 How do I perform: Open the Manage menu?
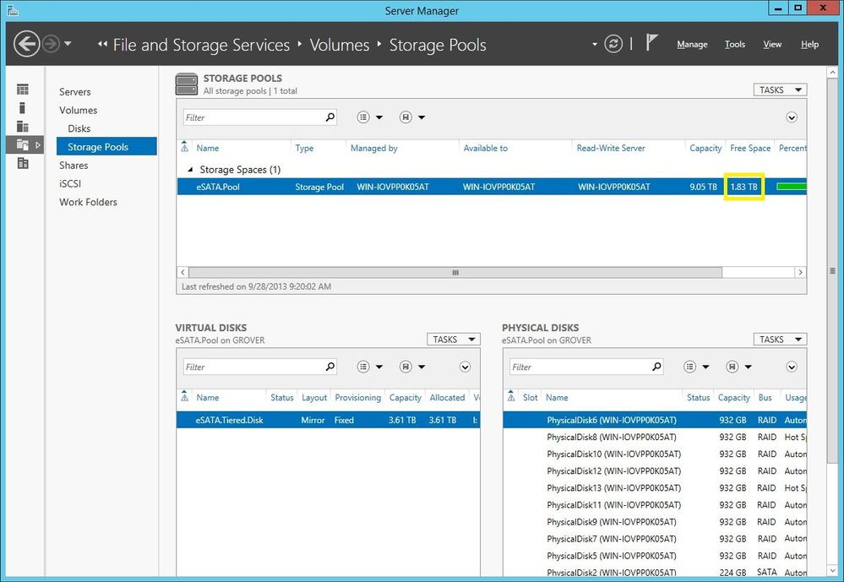coord(692,44)
